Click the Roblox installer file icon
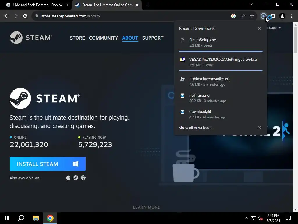 pyautogui.click(x=182, y=79)
